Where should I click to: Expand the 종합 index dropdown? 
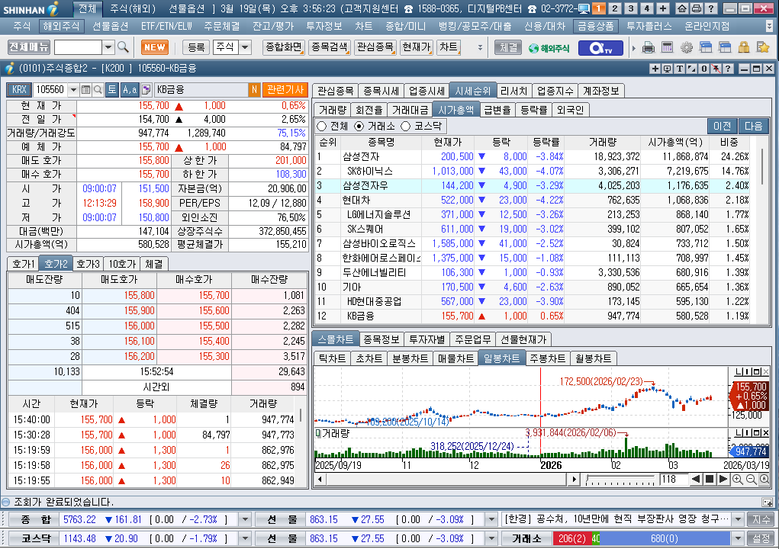(245, 520)
